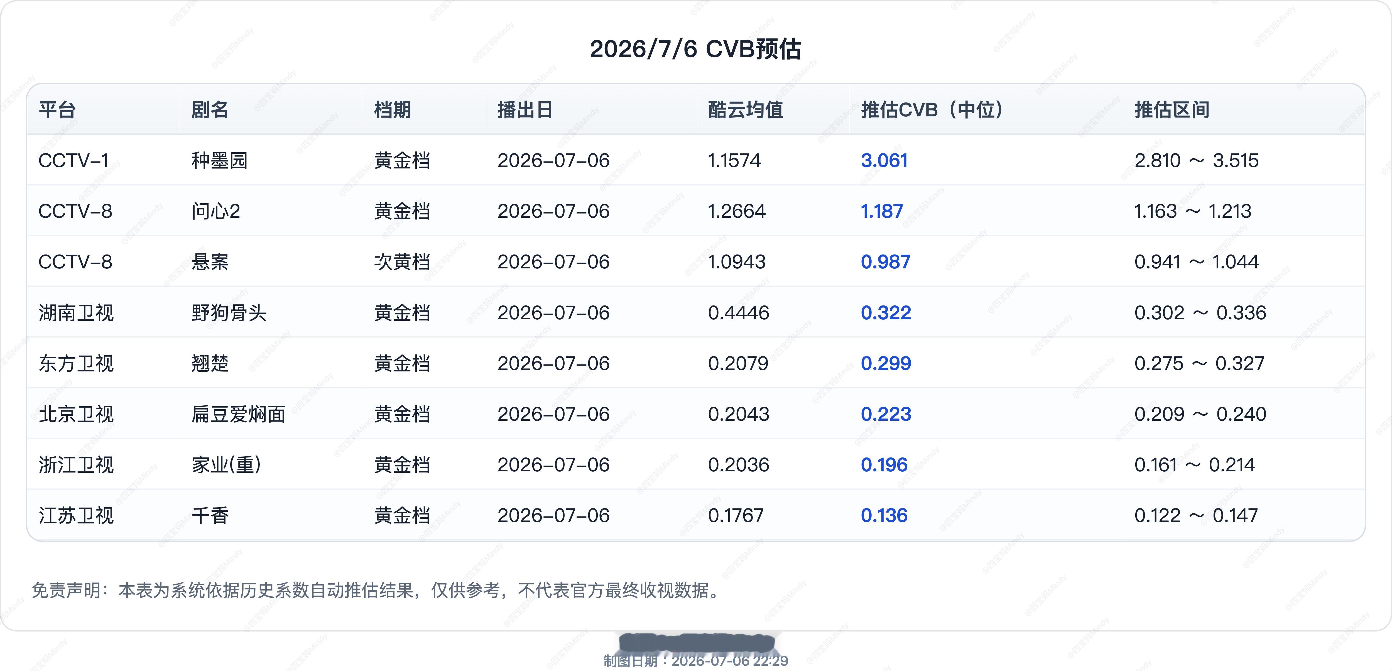Select the drama name '扁豆爱焖面'
This screenshot has height=671, width=1392.
click(x=238, y=414)
